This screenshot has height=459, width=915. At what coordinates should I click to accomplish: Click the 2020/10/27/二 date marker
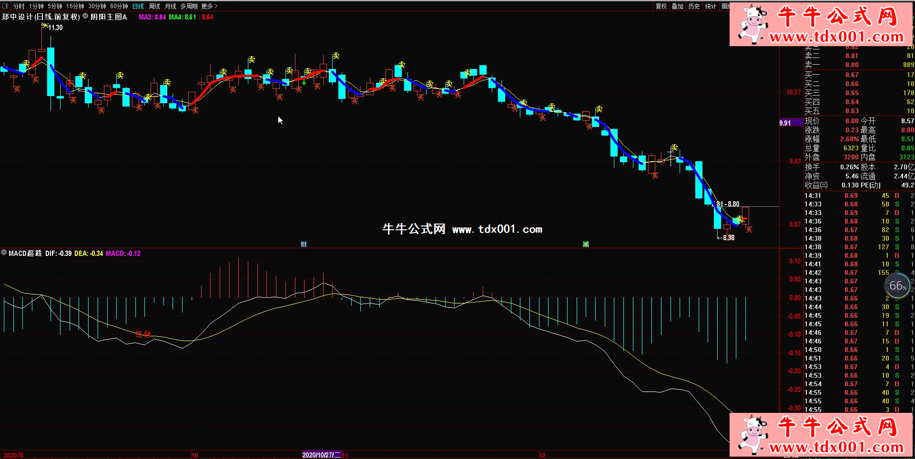322,455
